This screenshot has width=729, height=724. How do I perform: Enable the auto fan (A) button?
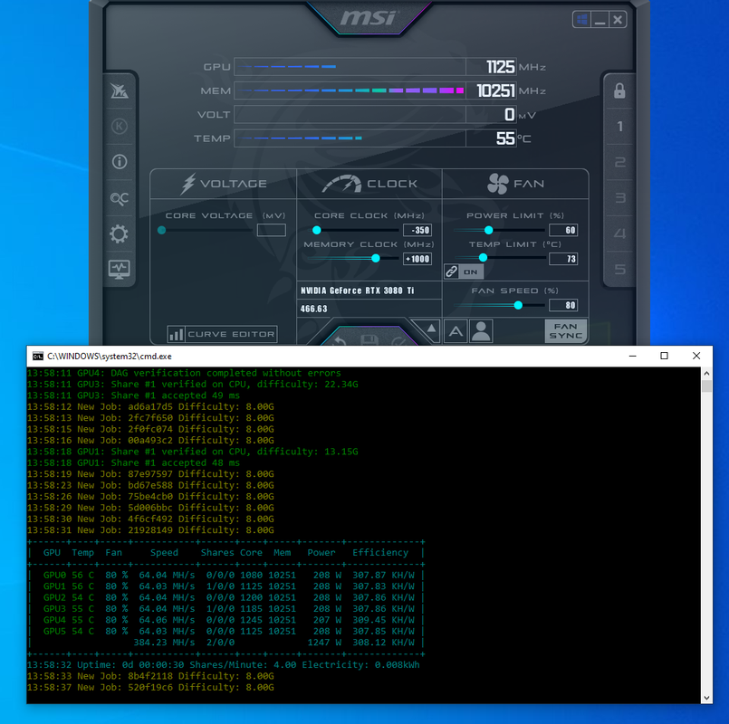pyautogui.click(x=456, y=331)
